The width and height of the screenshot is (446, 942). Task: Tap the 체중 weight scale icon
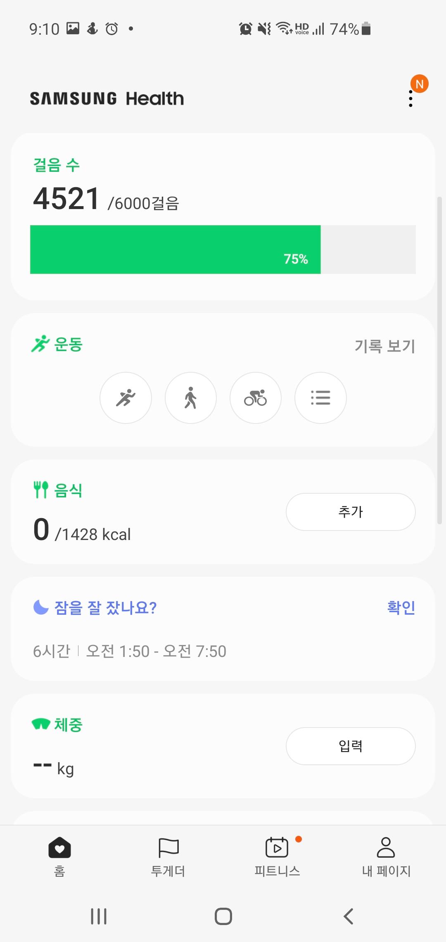click(x=41, y=724)
